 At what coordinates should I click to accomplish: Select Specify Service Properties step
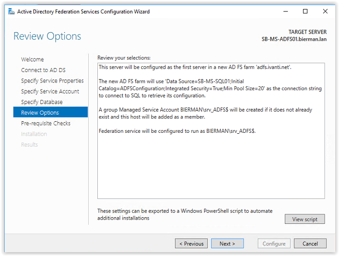coord(52,81)
